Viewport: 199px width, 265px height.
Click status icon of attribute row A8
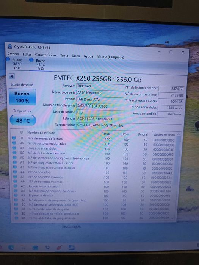pyautogui.click(x=16, y=191)
